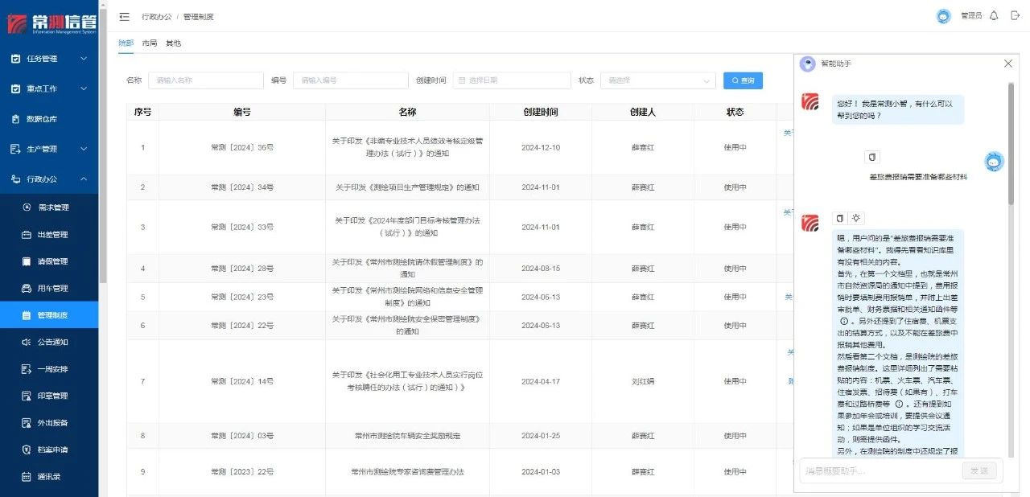Image resolution: width=1030 pixels, height=497 pixels.
Task: Open the 状态 dropdown filter
Action: pos(657,80)
